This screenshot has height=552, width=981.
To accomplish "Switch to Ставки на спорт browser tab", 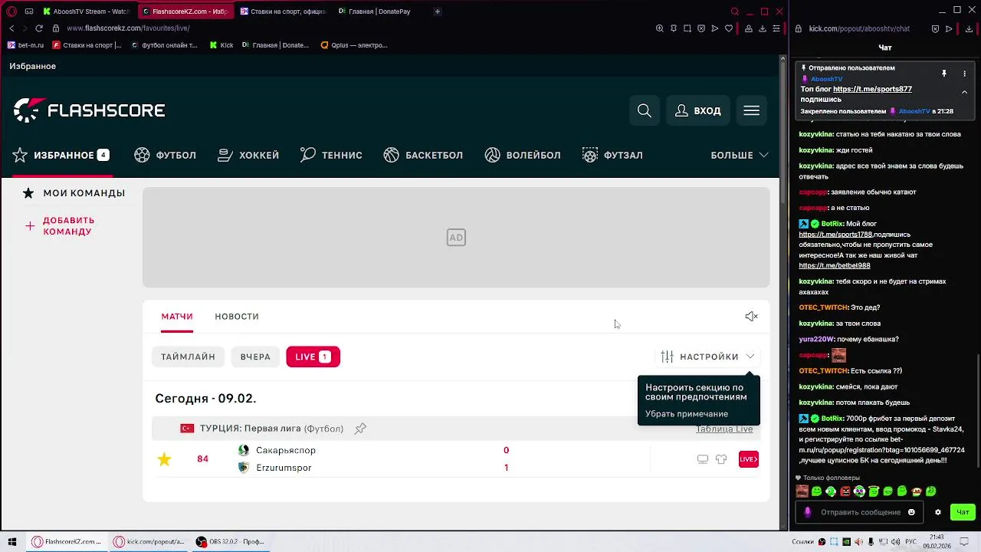I will pyautogui.click(x=282, y=11).
